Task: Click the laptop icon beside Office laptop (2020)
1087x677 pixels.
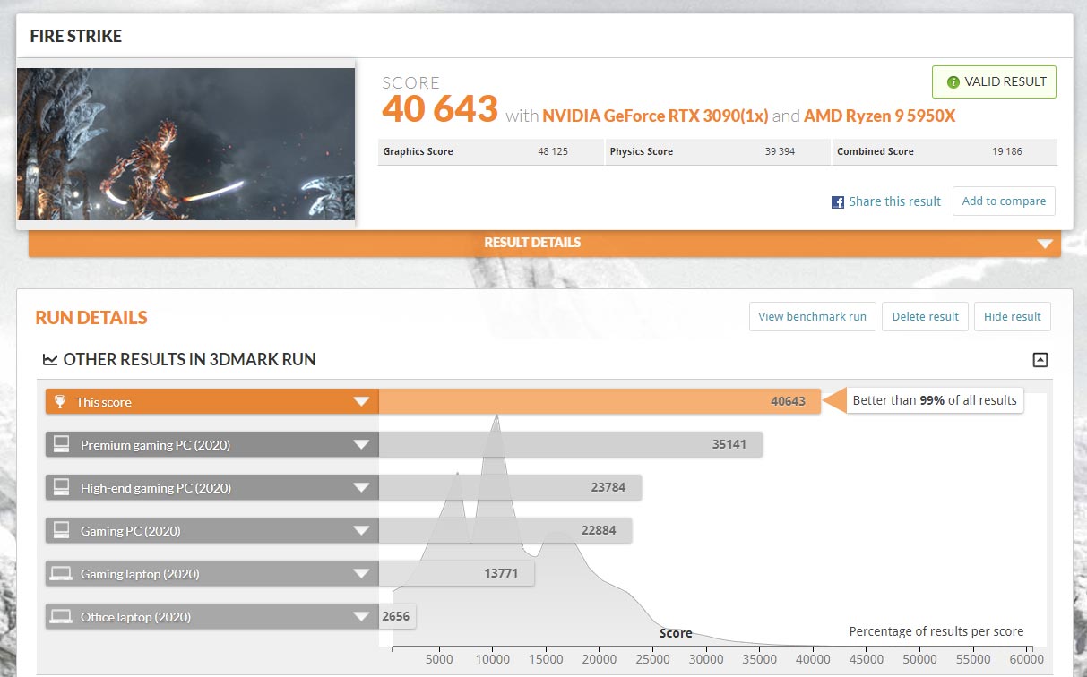Action: [62, 616]
